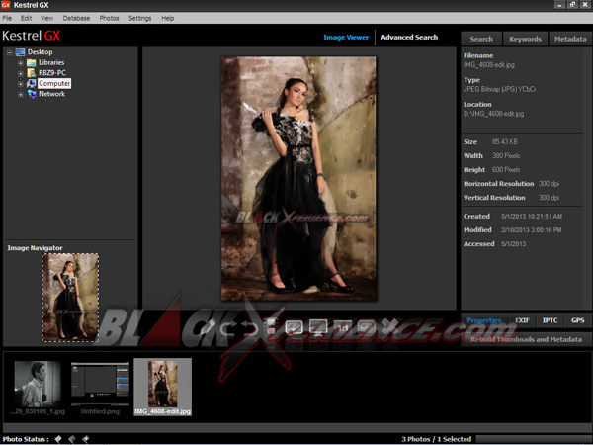Image resolution: width=593 pixels, height=445 pixels.
Task: Open the View menu
Action: point(46,18)
